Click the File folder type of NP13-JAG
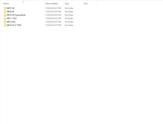163x124 pixels. click(69, 22)
